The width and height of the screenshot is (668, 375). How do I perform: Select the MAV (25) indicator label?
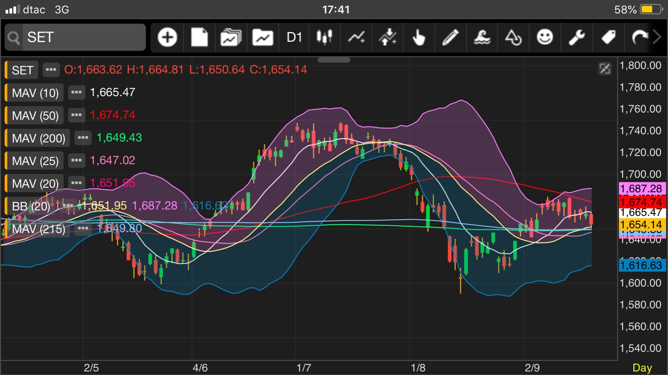35,161
